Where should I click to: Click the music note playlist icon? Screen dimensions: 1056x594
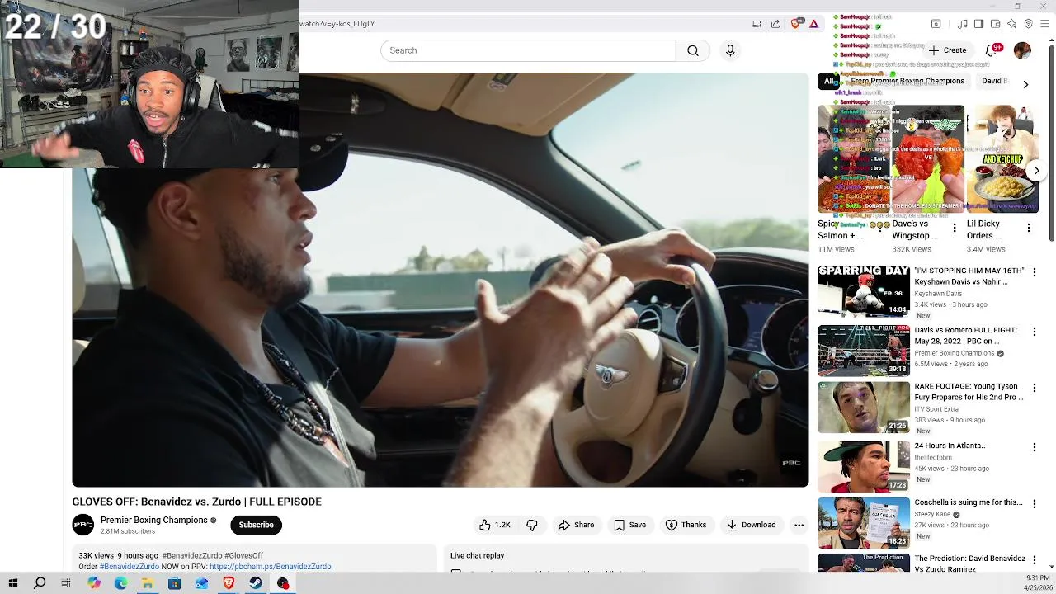(x=963, y=24)
